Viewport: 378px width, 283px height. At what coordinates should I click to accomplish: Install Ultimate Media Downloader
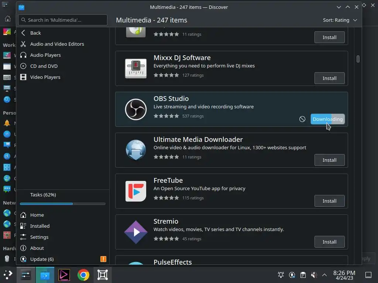pos(329,160)
